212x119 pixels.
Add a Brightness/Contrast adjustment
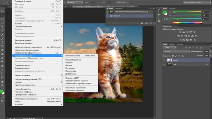point(180,32)
